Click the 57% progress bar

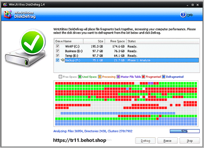point(185,131)
